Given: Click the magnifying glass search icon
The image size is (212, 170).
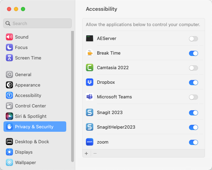Looking at the screenshot, I should 8,23.
